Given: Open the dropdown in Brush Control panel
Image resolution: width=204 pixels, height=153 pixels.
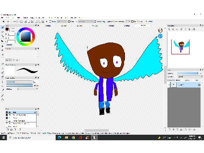Looking at the screenshot, I should pos(28,89).
